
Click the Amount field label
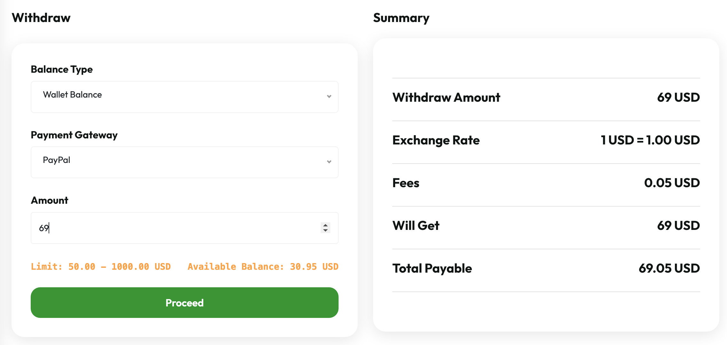click(50, 200)
